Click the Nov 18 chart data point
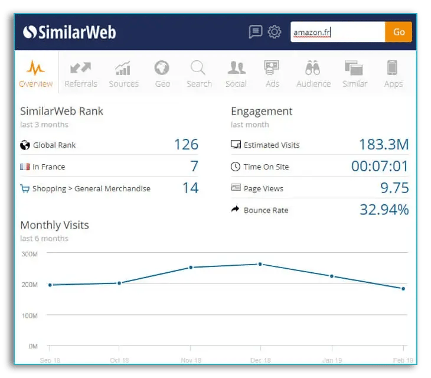The width and height of the screenshot is (431, 378). coord(191,268)
